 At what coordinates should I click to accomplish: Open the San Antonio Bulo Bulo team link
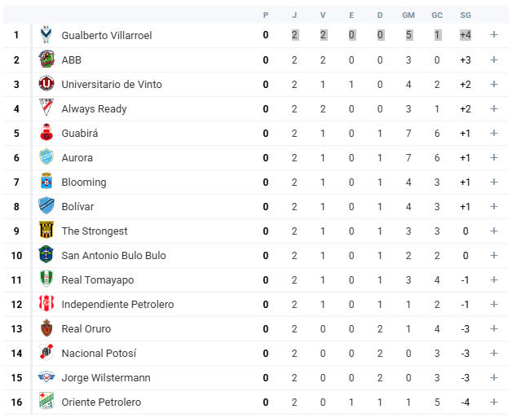coord(113,256)
